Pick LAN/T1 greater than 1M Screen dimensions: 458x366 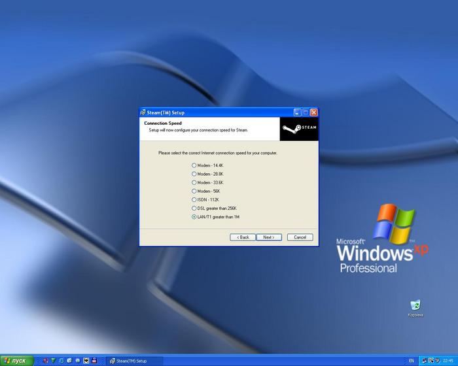tap(215, 217)
